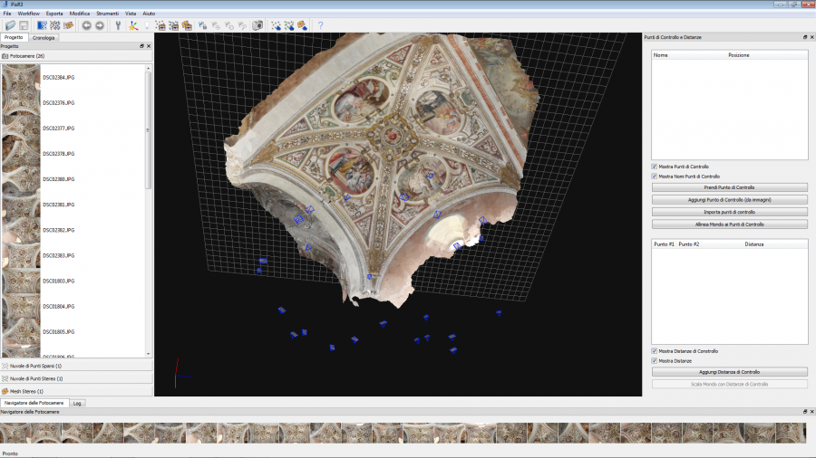Switch to the Log tab
This screenshot has width=816, height=458.
77,404
